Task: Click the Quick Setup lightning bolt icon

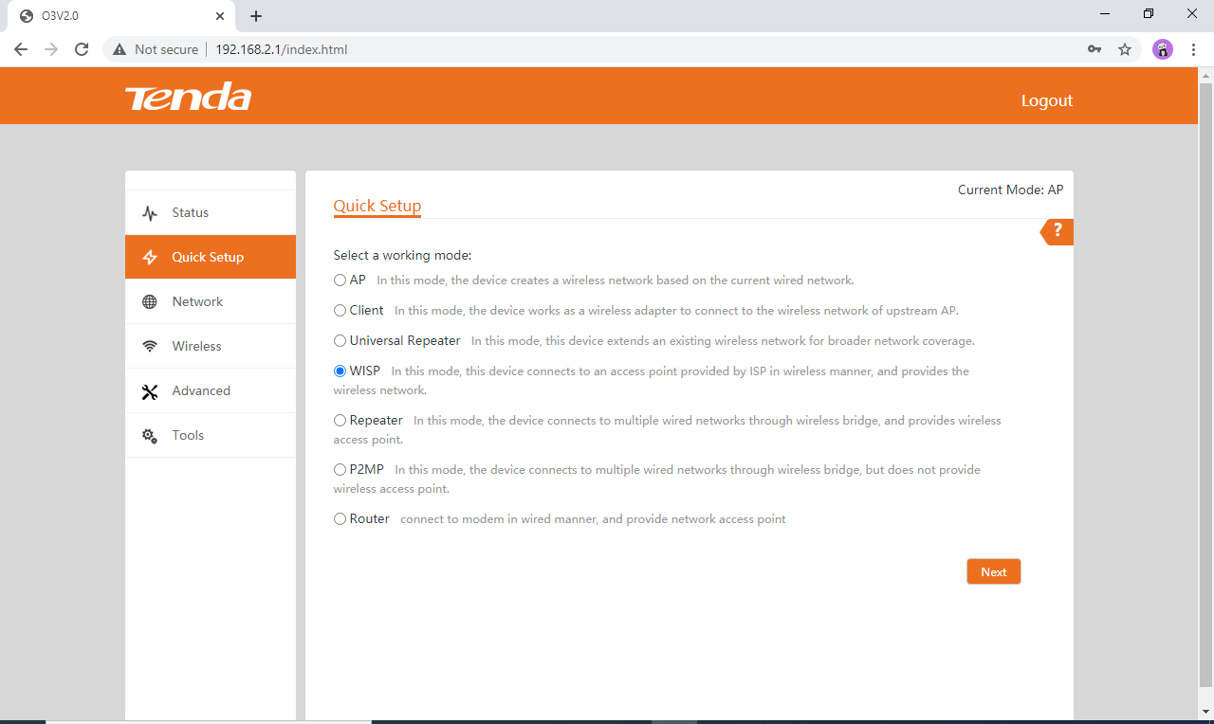Action: [x=150, y=258]
